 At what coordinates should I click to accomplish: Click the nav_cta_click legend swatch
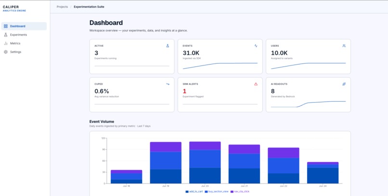[x=232, y=192]
